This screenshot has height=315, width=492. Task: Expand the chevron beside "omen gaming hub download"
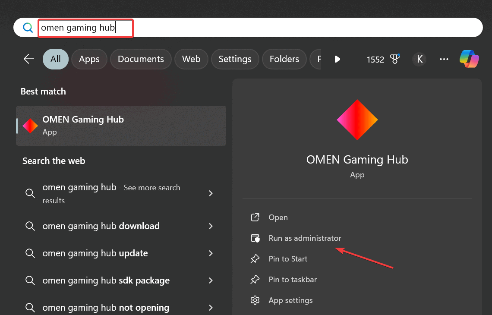[x=211, y=226]
